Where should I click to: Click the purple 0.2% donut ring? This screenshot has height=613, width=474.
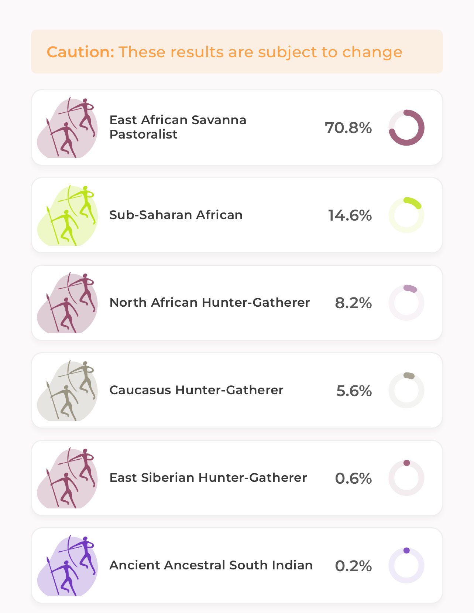pyautogui.click(x=406, y=566)
